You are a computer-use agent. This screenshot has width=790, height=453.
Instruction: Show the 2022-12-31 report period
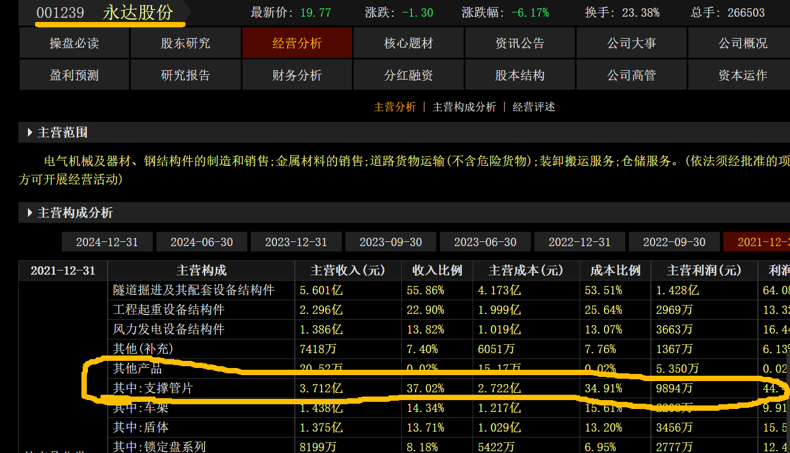[x=580, y=242]
